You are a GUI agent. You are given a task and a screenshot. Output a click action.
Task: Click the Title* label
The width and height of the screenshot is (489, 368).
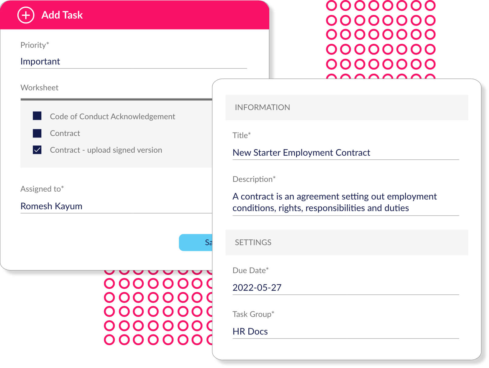coord(242,135)
